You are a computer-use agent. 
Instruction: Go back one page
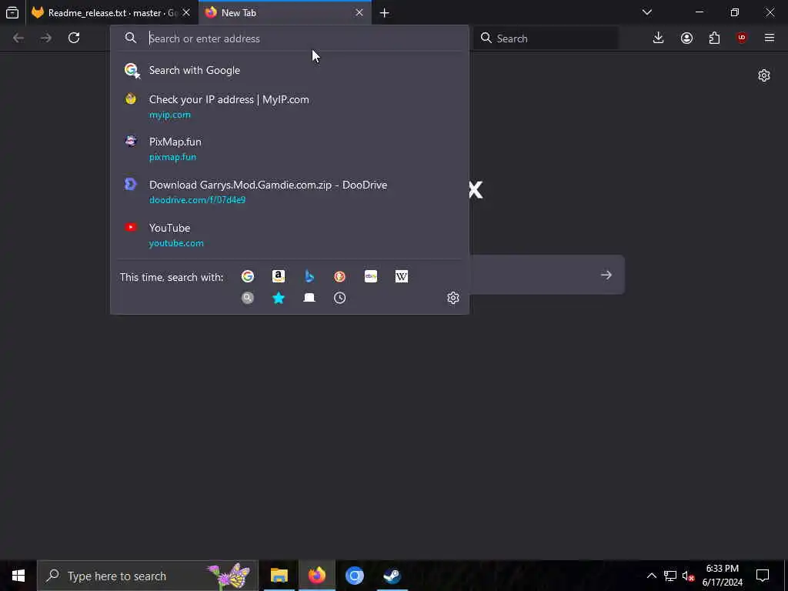point(18,38)
